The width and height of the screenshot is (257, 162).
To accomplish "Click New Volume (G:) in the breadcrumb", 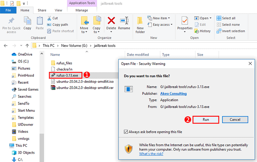I will click(x=74, y=46).
